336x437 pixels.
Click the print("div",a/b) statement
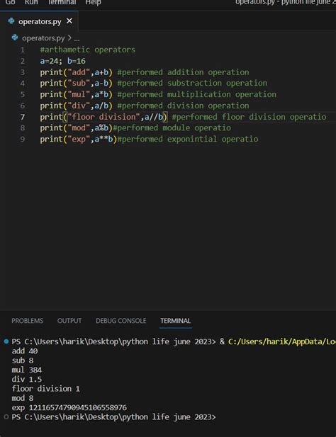tap(76, 106)
